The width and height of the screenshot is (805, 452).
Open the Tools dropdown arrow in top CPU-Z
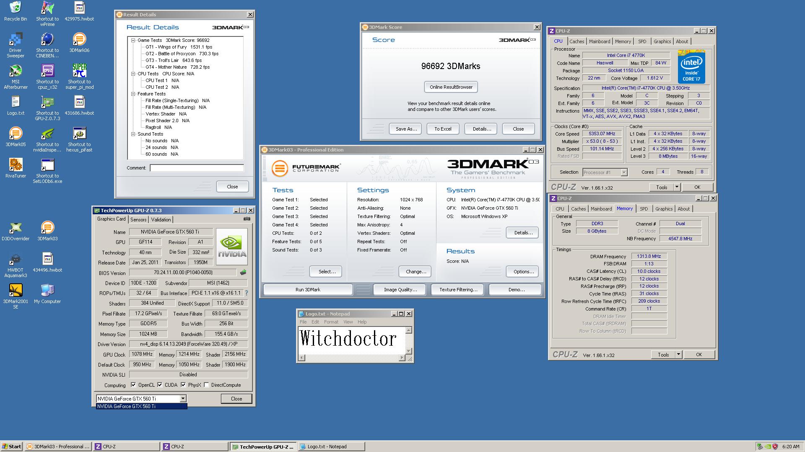[677, 187]
